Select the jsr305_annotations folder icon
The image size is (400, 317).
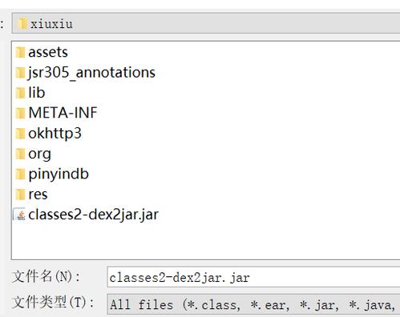pos(20,73)
